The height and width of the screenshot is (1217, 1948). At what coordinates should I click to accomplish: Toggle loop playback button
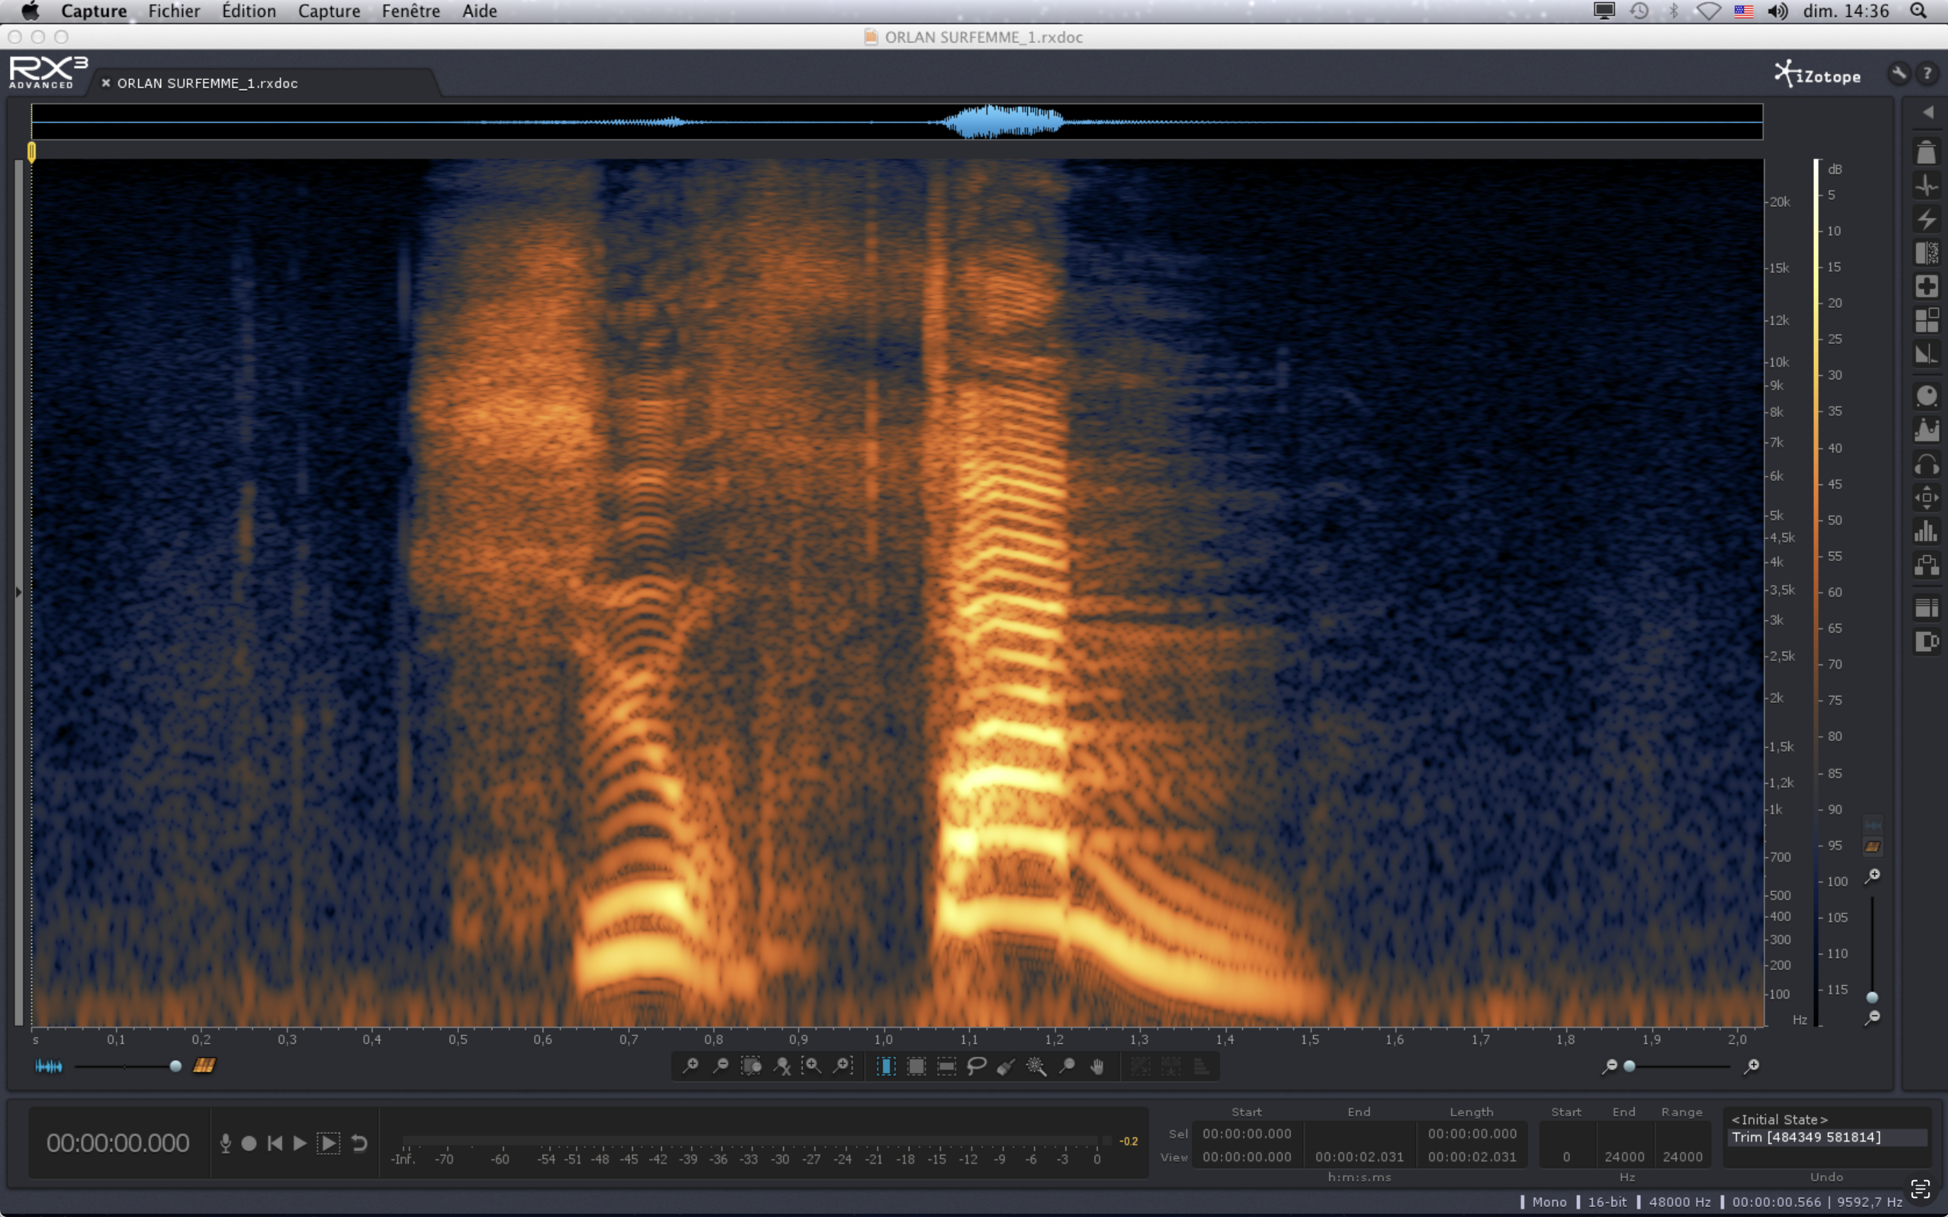pos(359,1143)
